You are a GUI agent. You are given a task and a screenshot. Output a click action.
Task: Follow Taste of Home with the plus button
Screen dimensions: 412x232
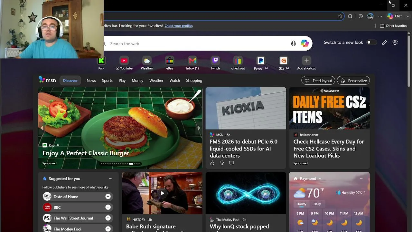pos(108,197)
